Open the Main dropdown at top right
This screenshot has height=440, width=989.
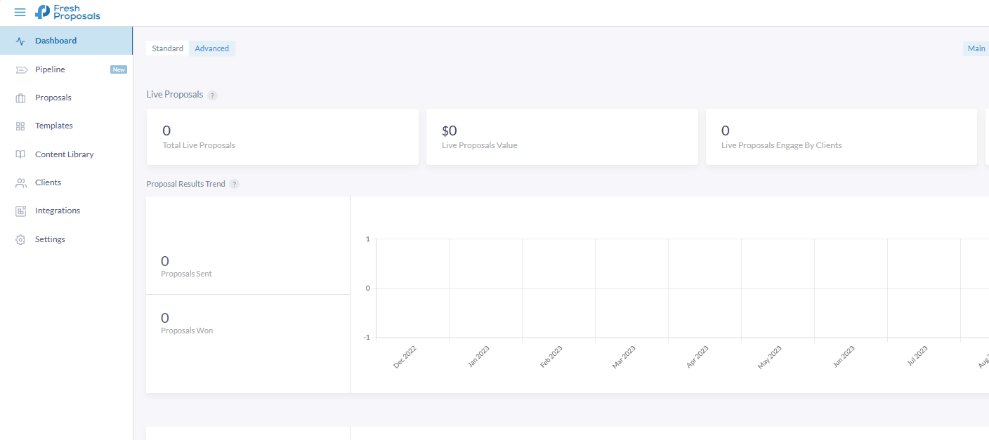pos(976,48)
